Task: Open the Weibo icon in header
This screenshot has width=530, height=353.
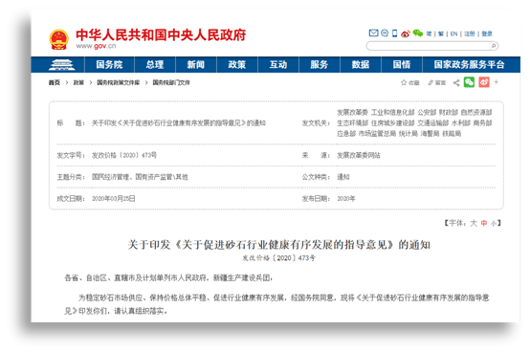Action: (x=406, y=33)
